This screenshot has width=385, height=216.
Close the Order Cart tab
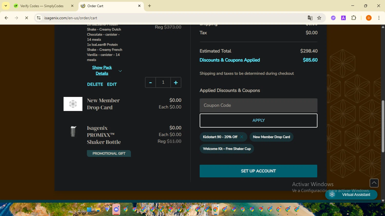(x=139, y=6)
